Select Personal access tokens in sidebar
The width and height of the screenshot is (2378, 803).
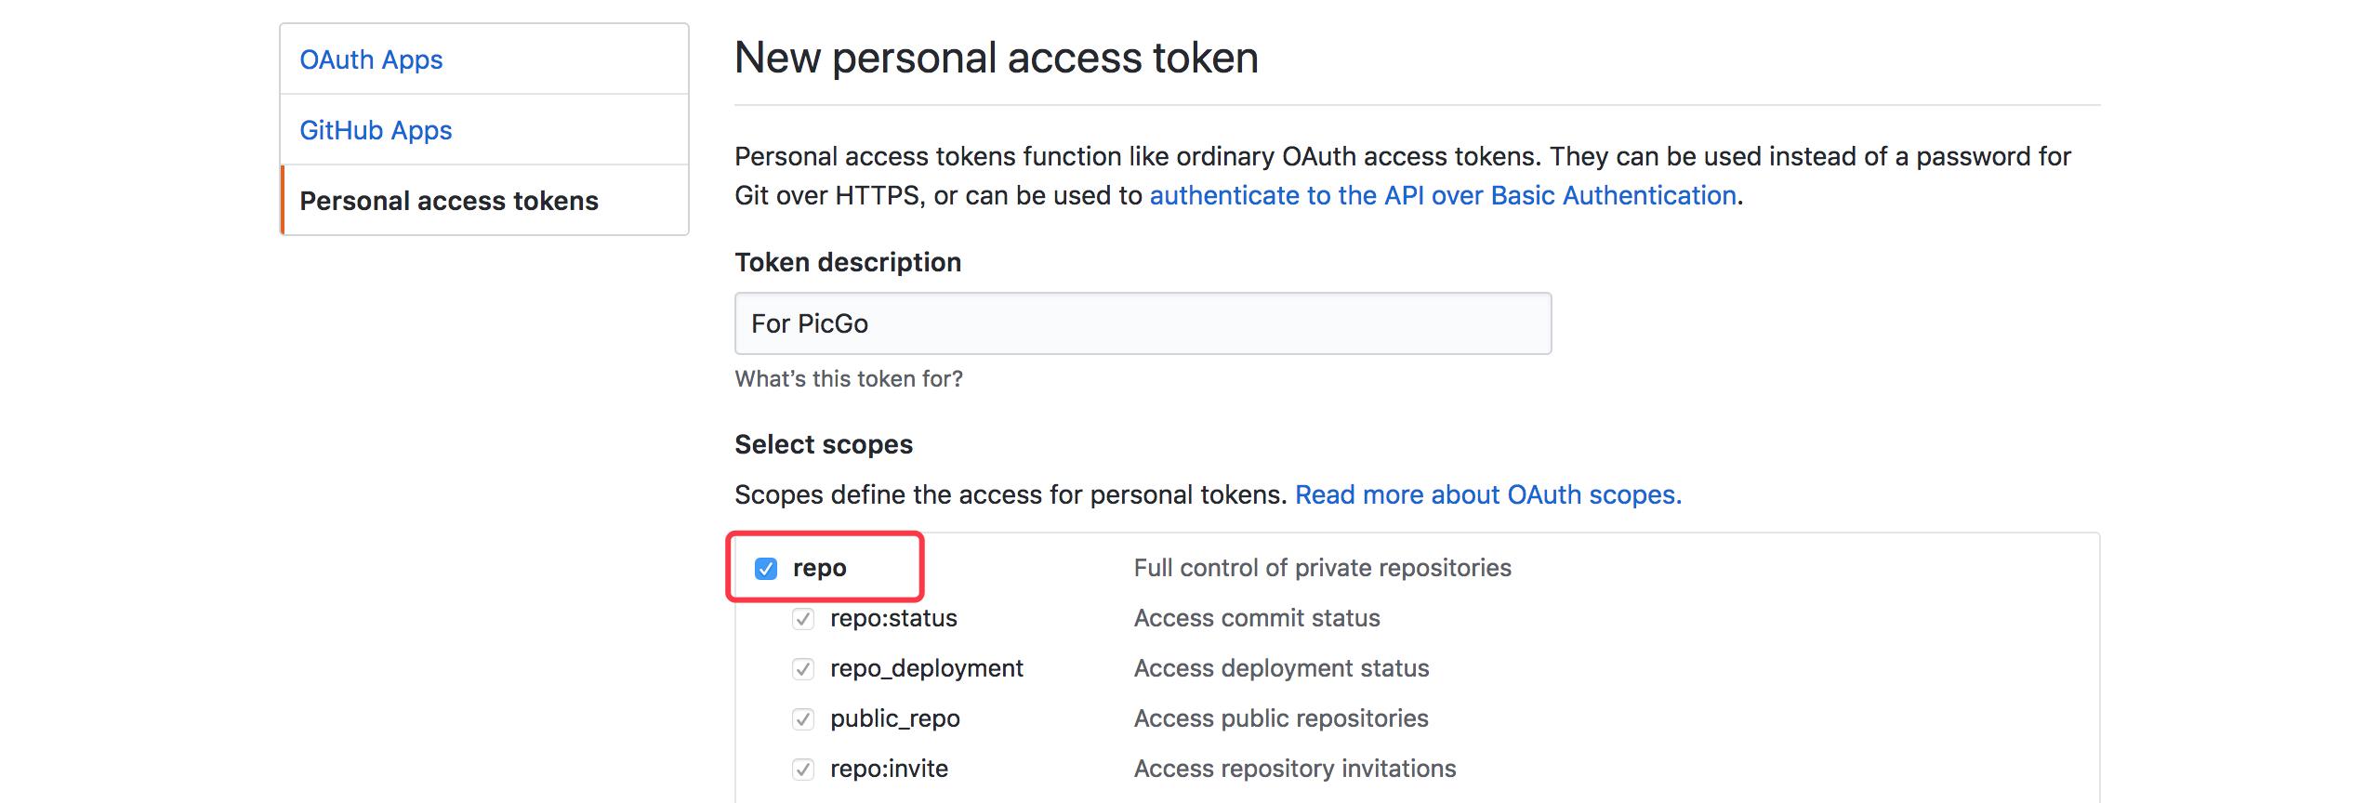point(450,200)
